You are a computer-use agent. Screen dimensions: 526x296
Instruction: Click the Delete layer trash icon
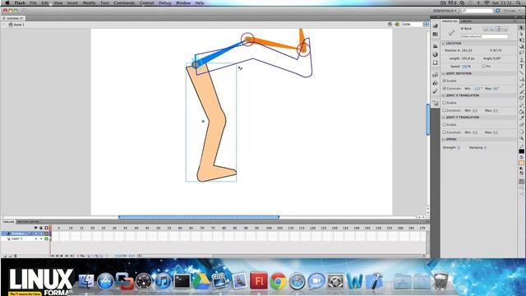click(15, 256)
